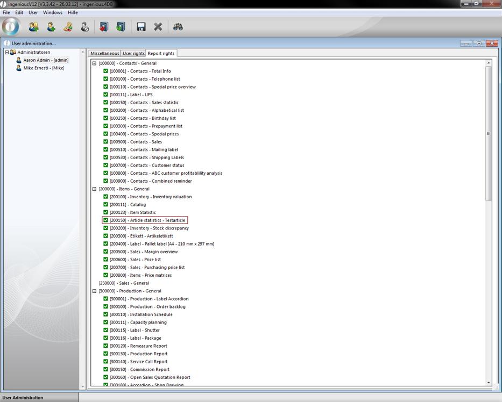Open the Windows menu

click(x=53, y=12)
